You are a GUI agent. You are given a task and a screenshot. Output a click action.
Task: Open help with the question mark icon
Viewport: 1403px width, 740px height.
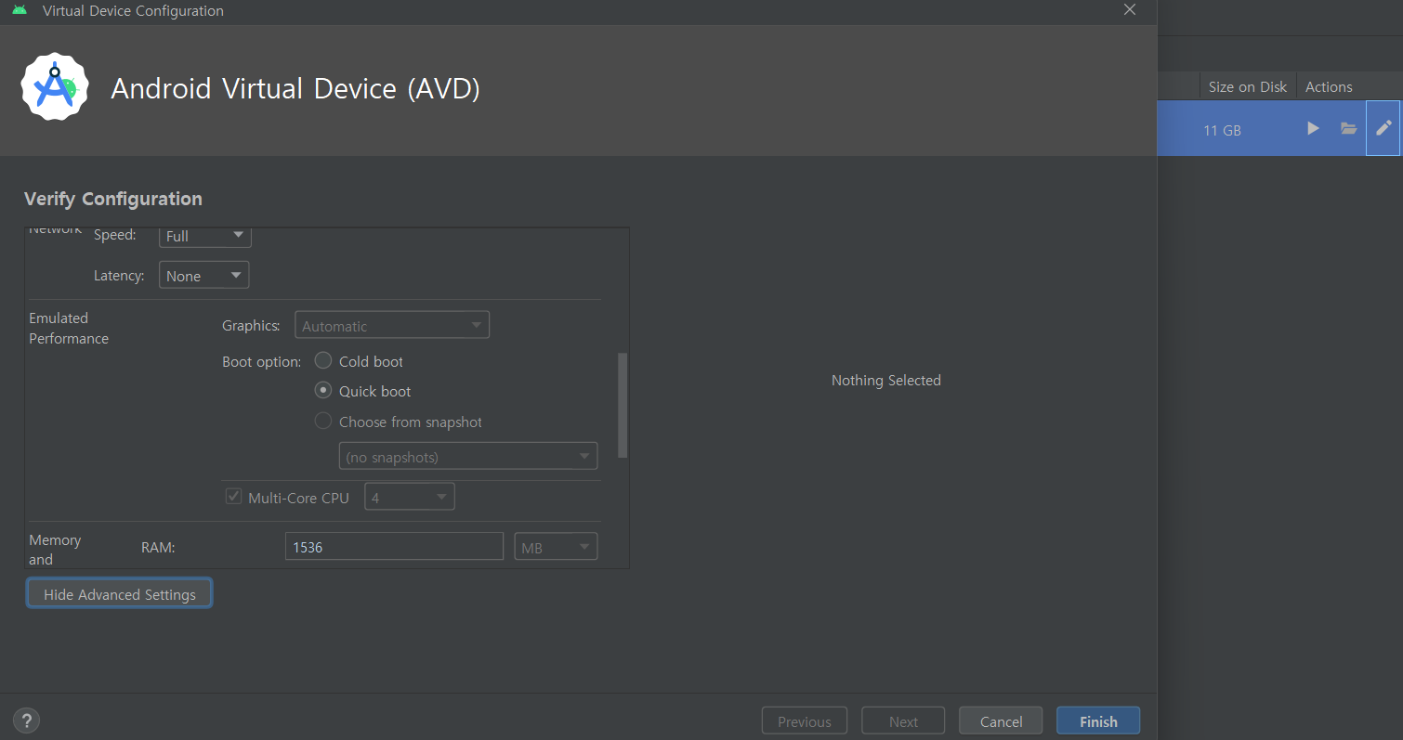[x=26, y=720]
